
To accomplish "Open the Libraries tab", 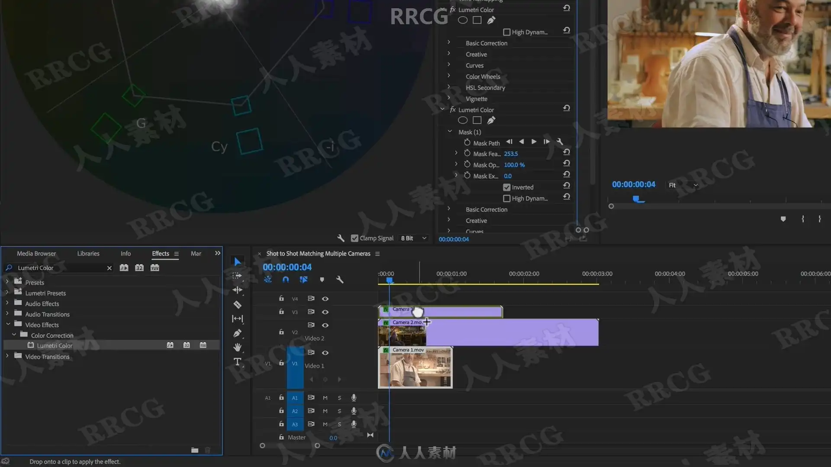I will (x=88, y=253).
